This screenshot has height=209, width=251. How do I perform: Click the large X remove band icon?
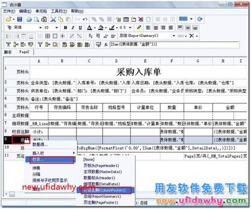click(x=192, y=36)
